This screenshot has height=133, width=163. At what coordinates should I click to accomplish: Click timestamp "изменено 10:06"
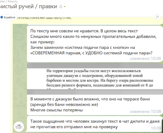[x=146, y=58]
